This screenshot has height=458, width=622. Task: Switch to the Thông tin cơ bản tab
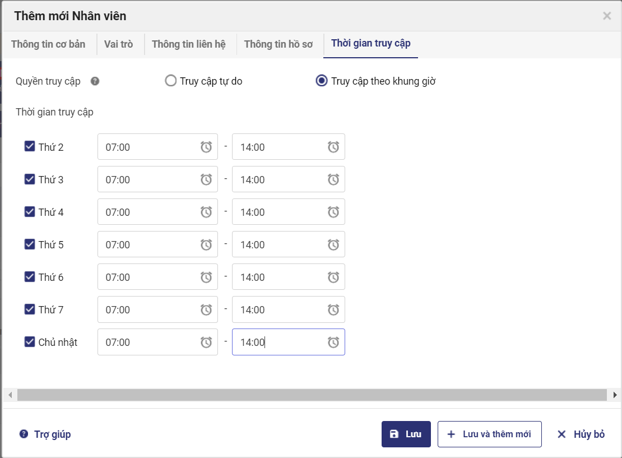click(48, 44)
